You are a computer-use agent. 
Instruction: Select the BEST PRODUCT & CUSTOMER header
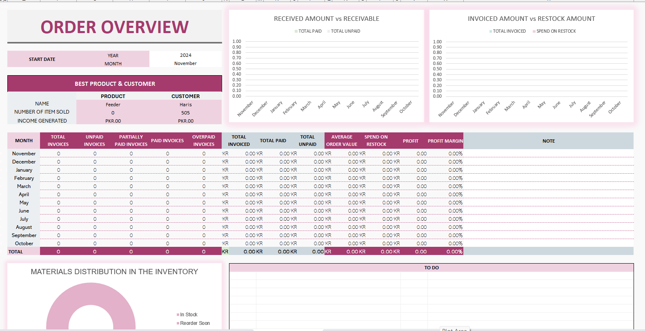point(115,84)
